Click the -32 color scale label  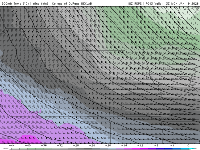pyautogui.click(x=60, y=145)
